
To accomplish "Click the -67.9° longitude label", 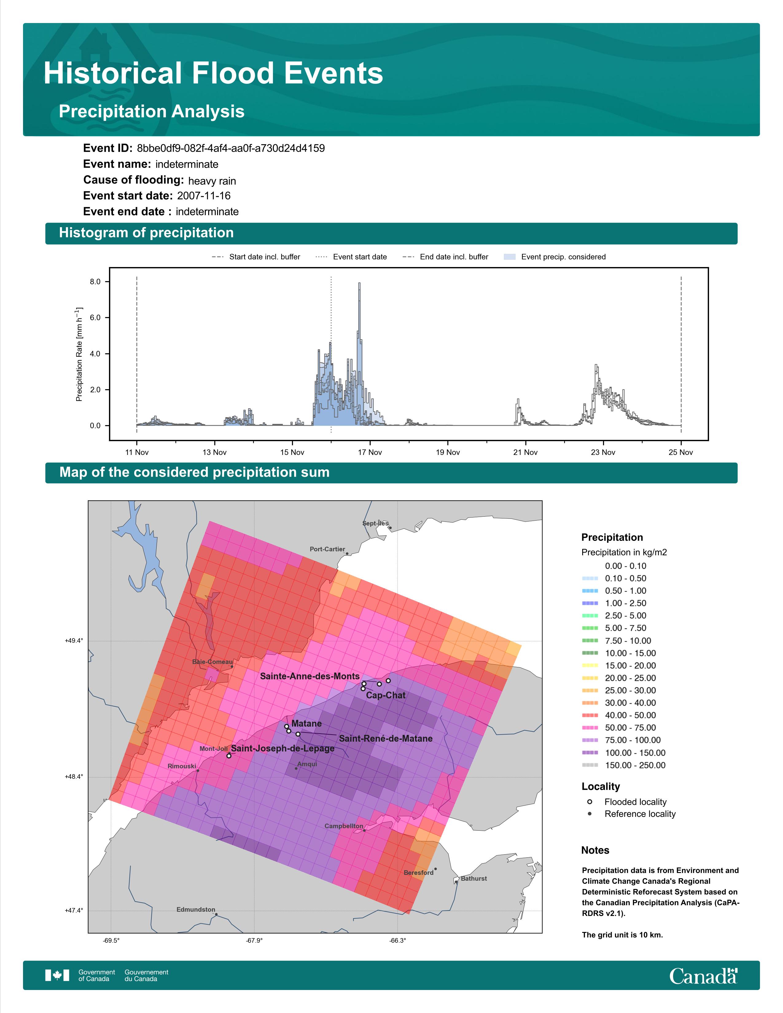I will 254,940.
